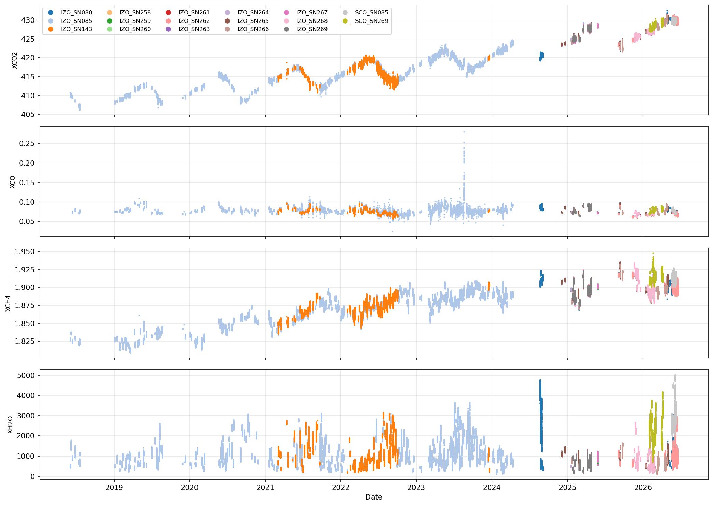Click the 2021 x-axis tick label
The image size is (713, 506).
point(265,488)
